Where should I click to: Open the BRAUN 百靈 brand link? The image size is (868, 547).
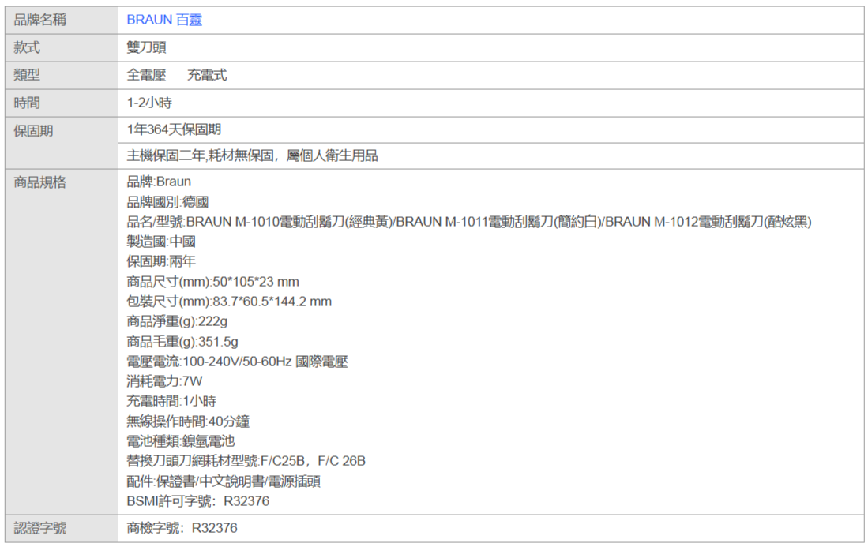click(x=164, y=20)
